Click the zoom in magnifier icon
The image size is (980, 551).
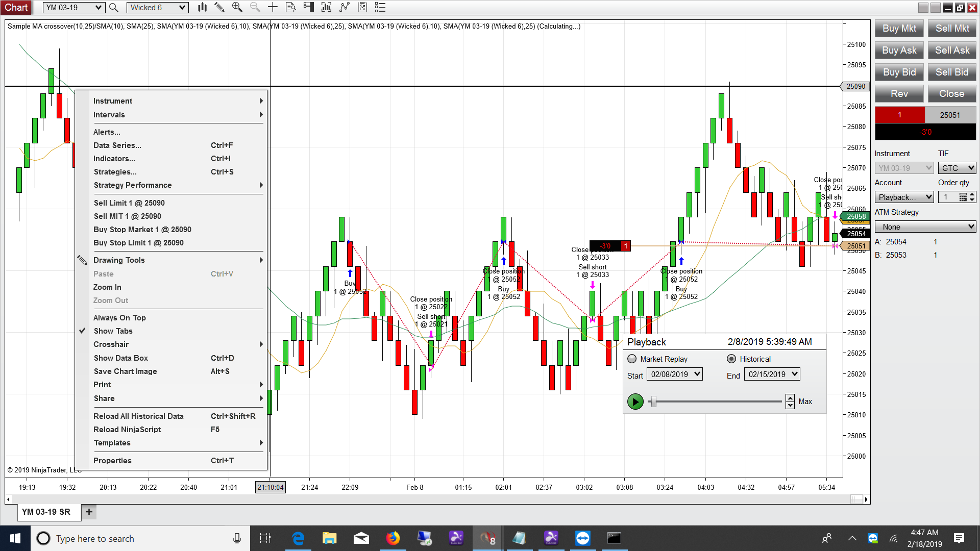pyautogui.click(x=237, y=7)
